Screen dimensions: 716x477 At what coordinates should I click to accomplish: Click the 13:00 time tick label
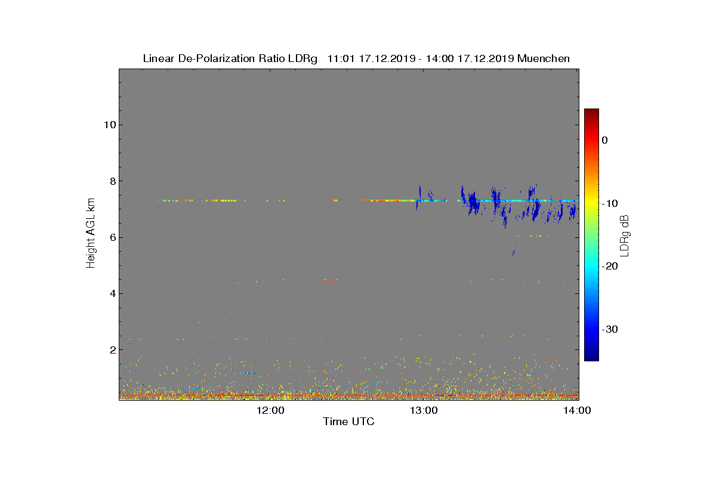(x=424, y=410)
